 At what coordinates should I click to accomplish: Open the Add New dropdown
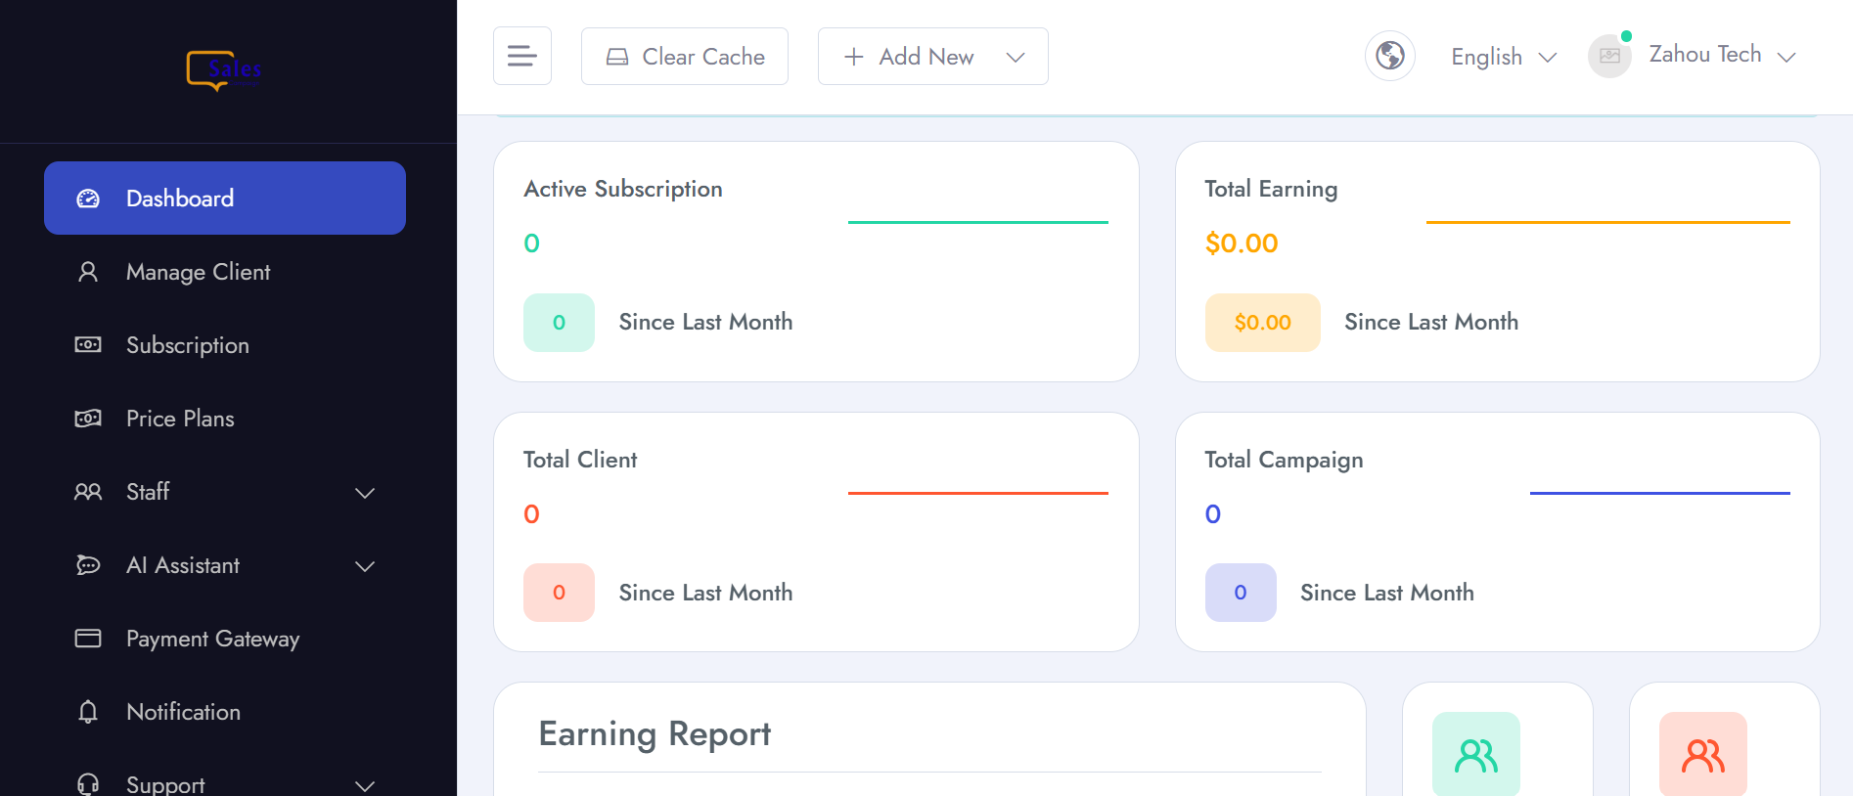[1015, 57]
